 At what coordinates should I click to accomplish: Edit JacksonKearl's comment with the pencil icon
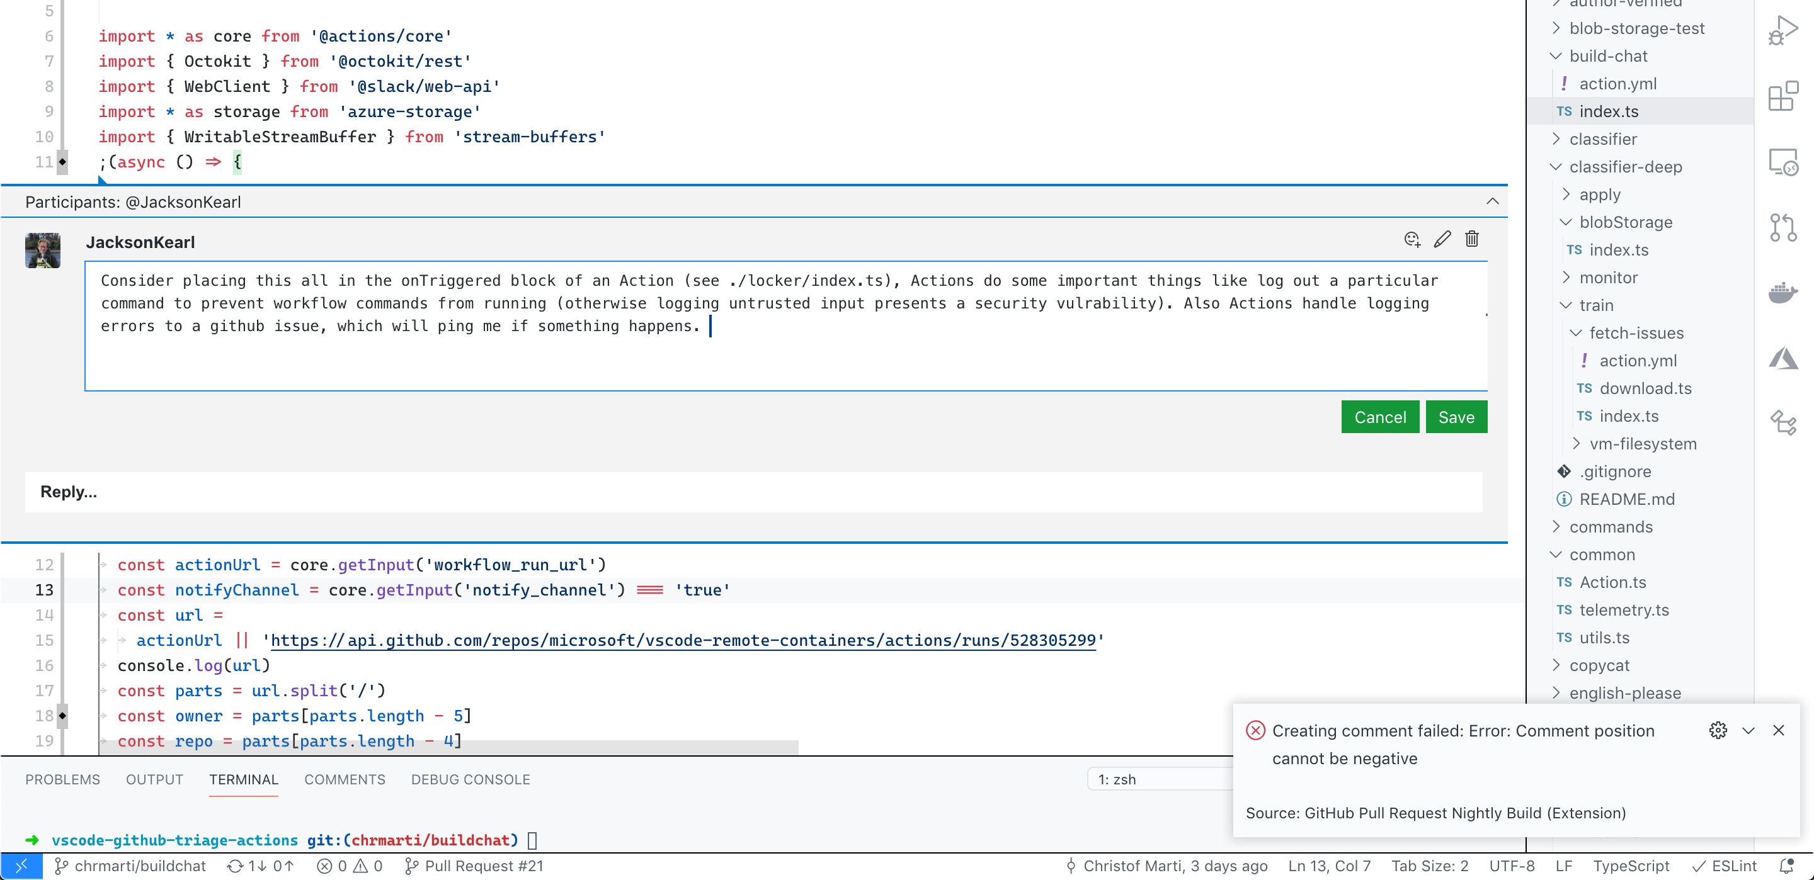(1442, 239)
